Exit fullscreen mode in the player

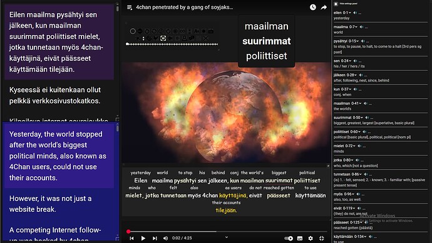[x=322, y=239]
